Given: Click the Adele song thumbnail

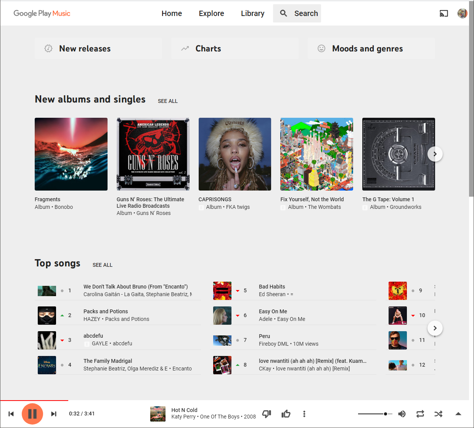Looking at the screenshot, I should pos(222,316).
